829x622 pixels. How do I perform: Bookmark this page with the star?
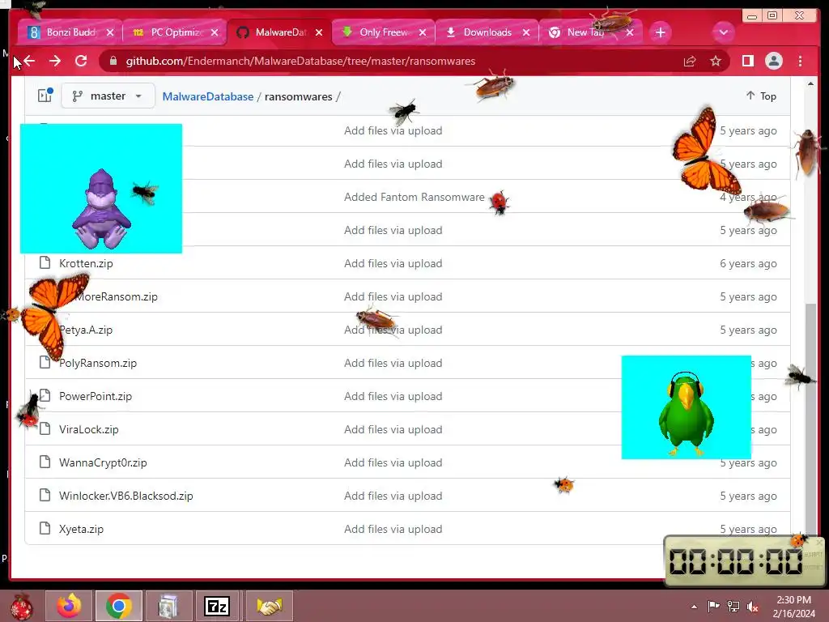click(716, 61)
